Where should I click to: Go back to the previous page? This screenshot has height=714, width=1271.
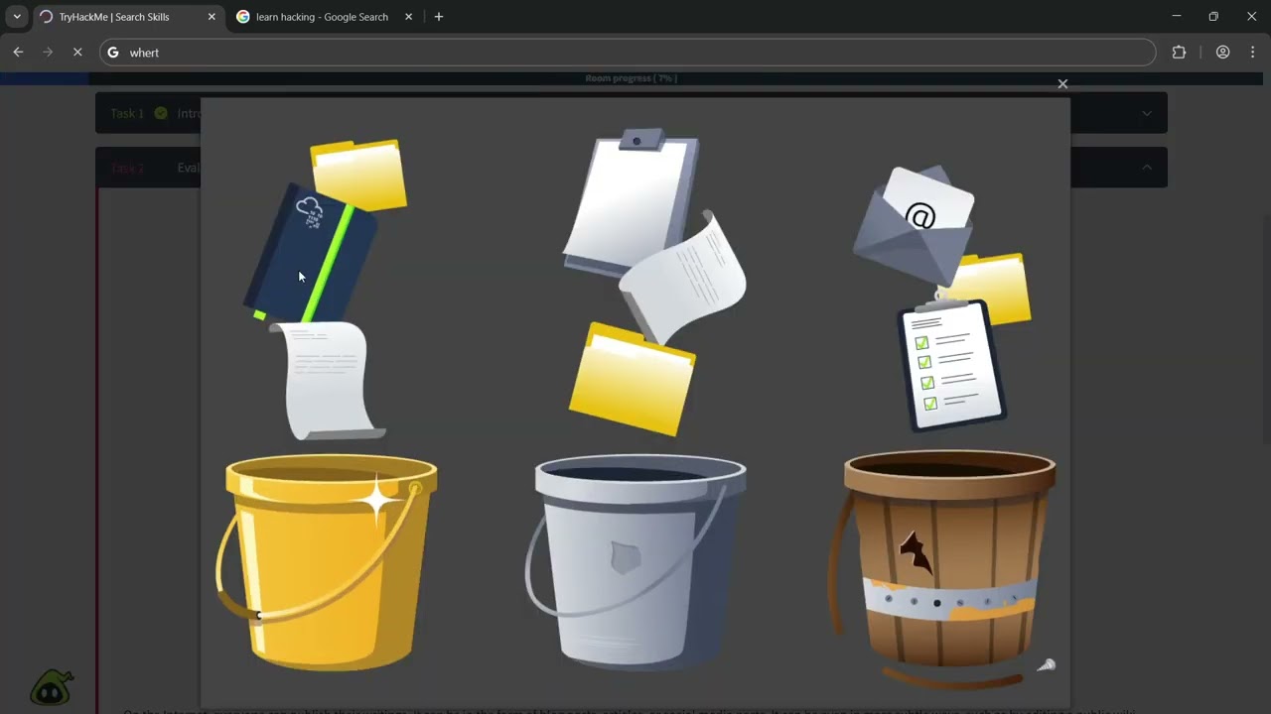point(18,53)
